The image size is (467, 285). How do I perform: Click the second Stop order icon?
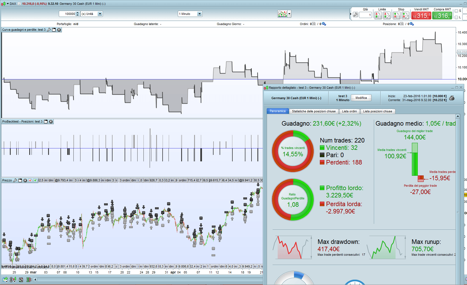click(405, 15)
